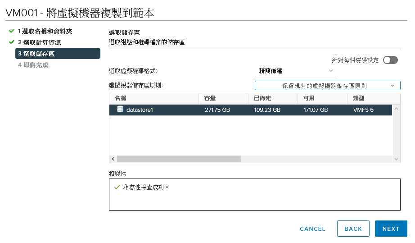The width and height of the screenshot is (415, 243).
Task: Go to step 2 選取計算資源
Action: click(40, 42)
